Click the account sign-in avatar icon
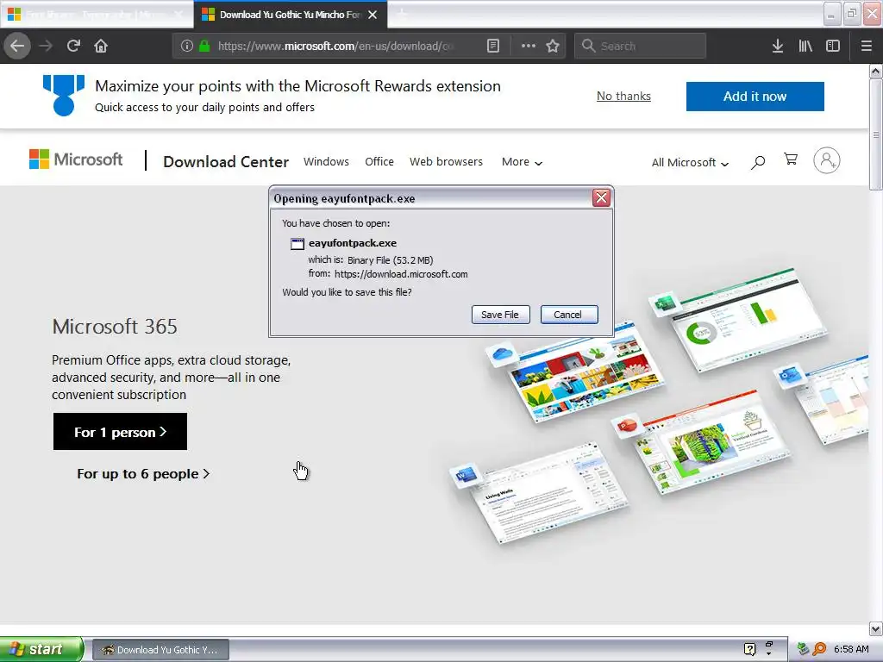This screenshot has width=883, height=662. (826, 160)
